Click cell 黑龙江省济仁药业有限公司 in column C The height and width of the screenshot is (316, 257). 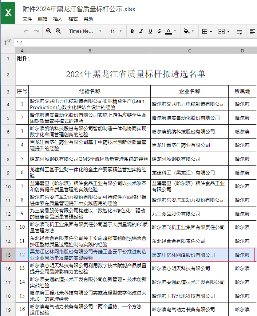pyautogui.click(x=189, y=145)
